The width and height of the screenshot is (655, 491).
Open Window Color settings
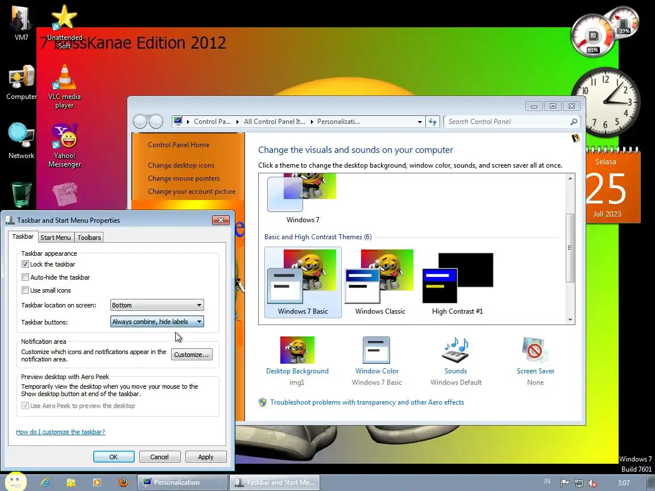click(376, 361)
